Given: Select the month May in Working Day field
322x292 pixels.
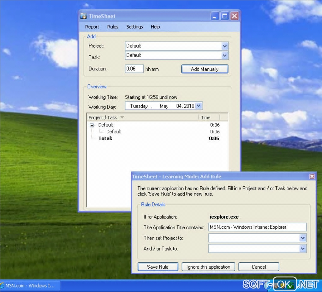Looking at the screenshot, I should [x=164, y=106].
